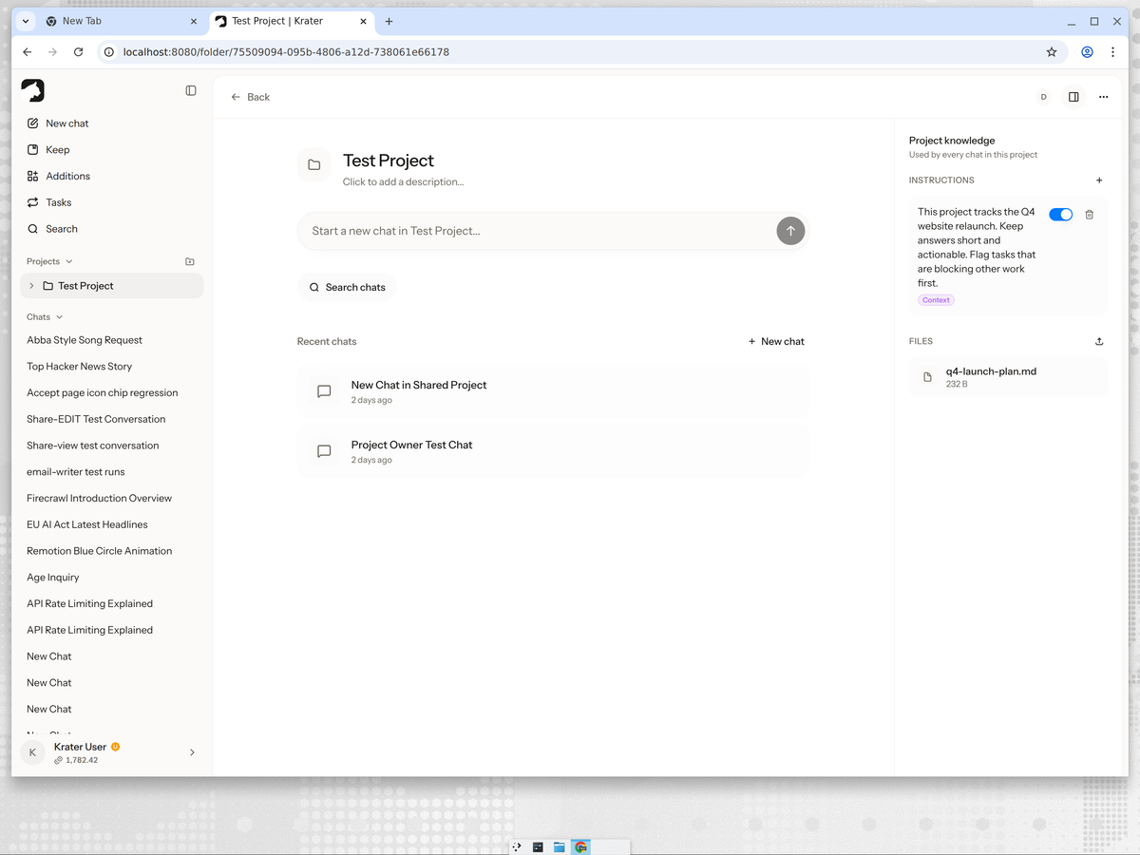Open the Chrome profile icon
Image resolution: width=1140 pixels, height=855 pixels.
point(1087,52)
